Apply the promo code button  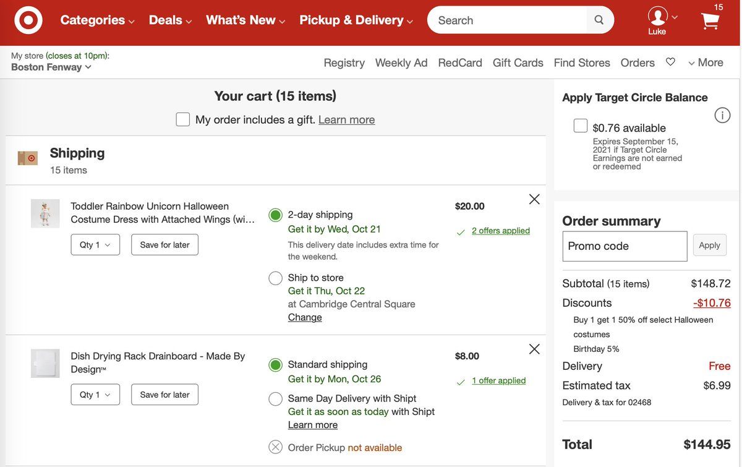(709, 246)
